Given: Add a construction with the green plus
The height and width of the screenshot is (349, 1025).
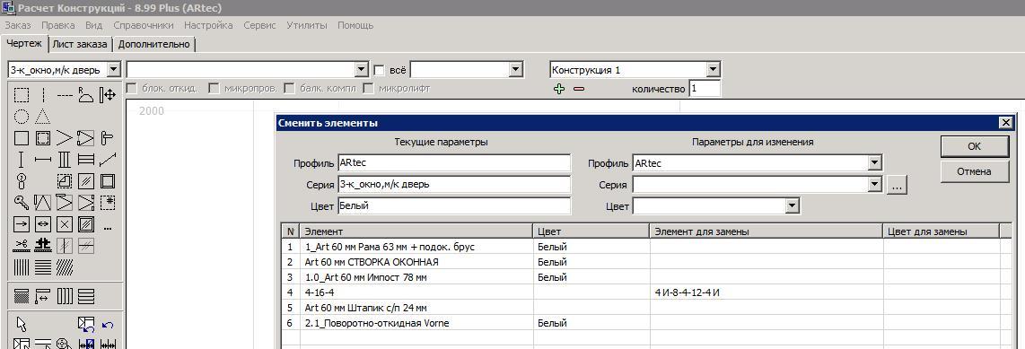Looking at the screenshot, I should click(558, 89).
